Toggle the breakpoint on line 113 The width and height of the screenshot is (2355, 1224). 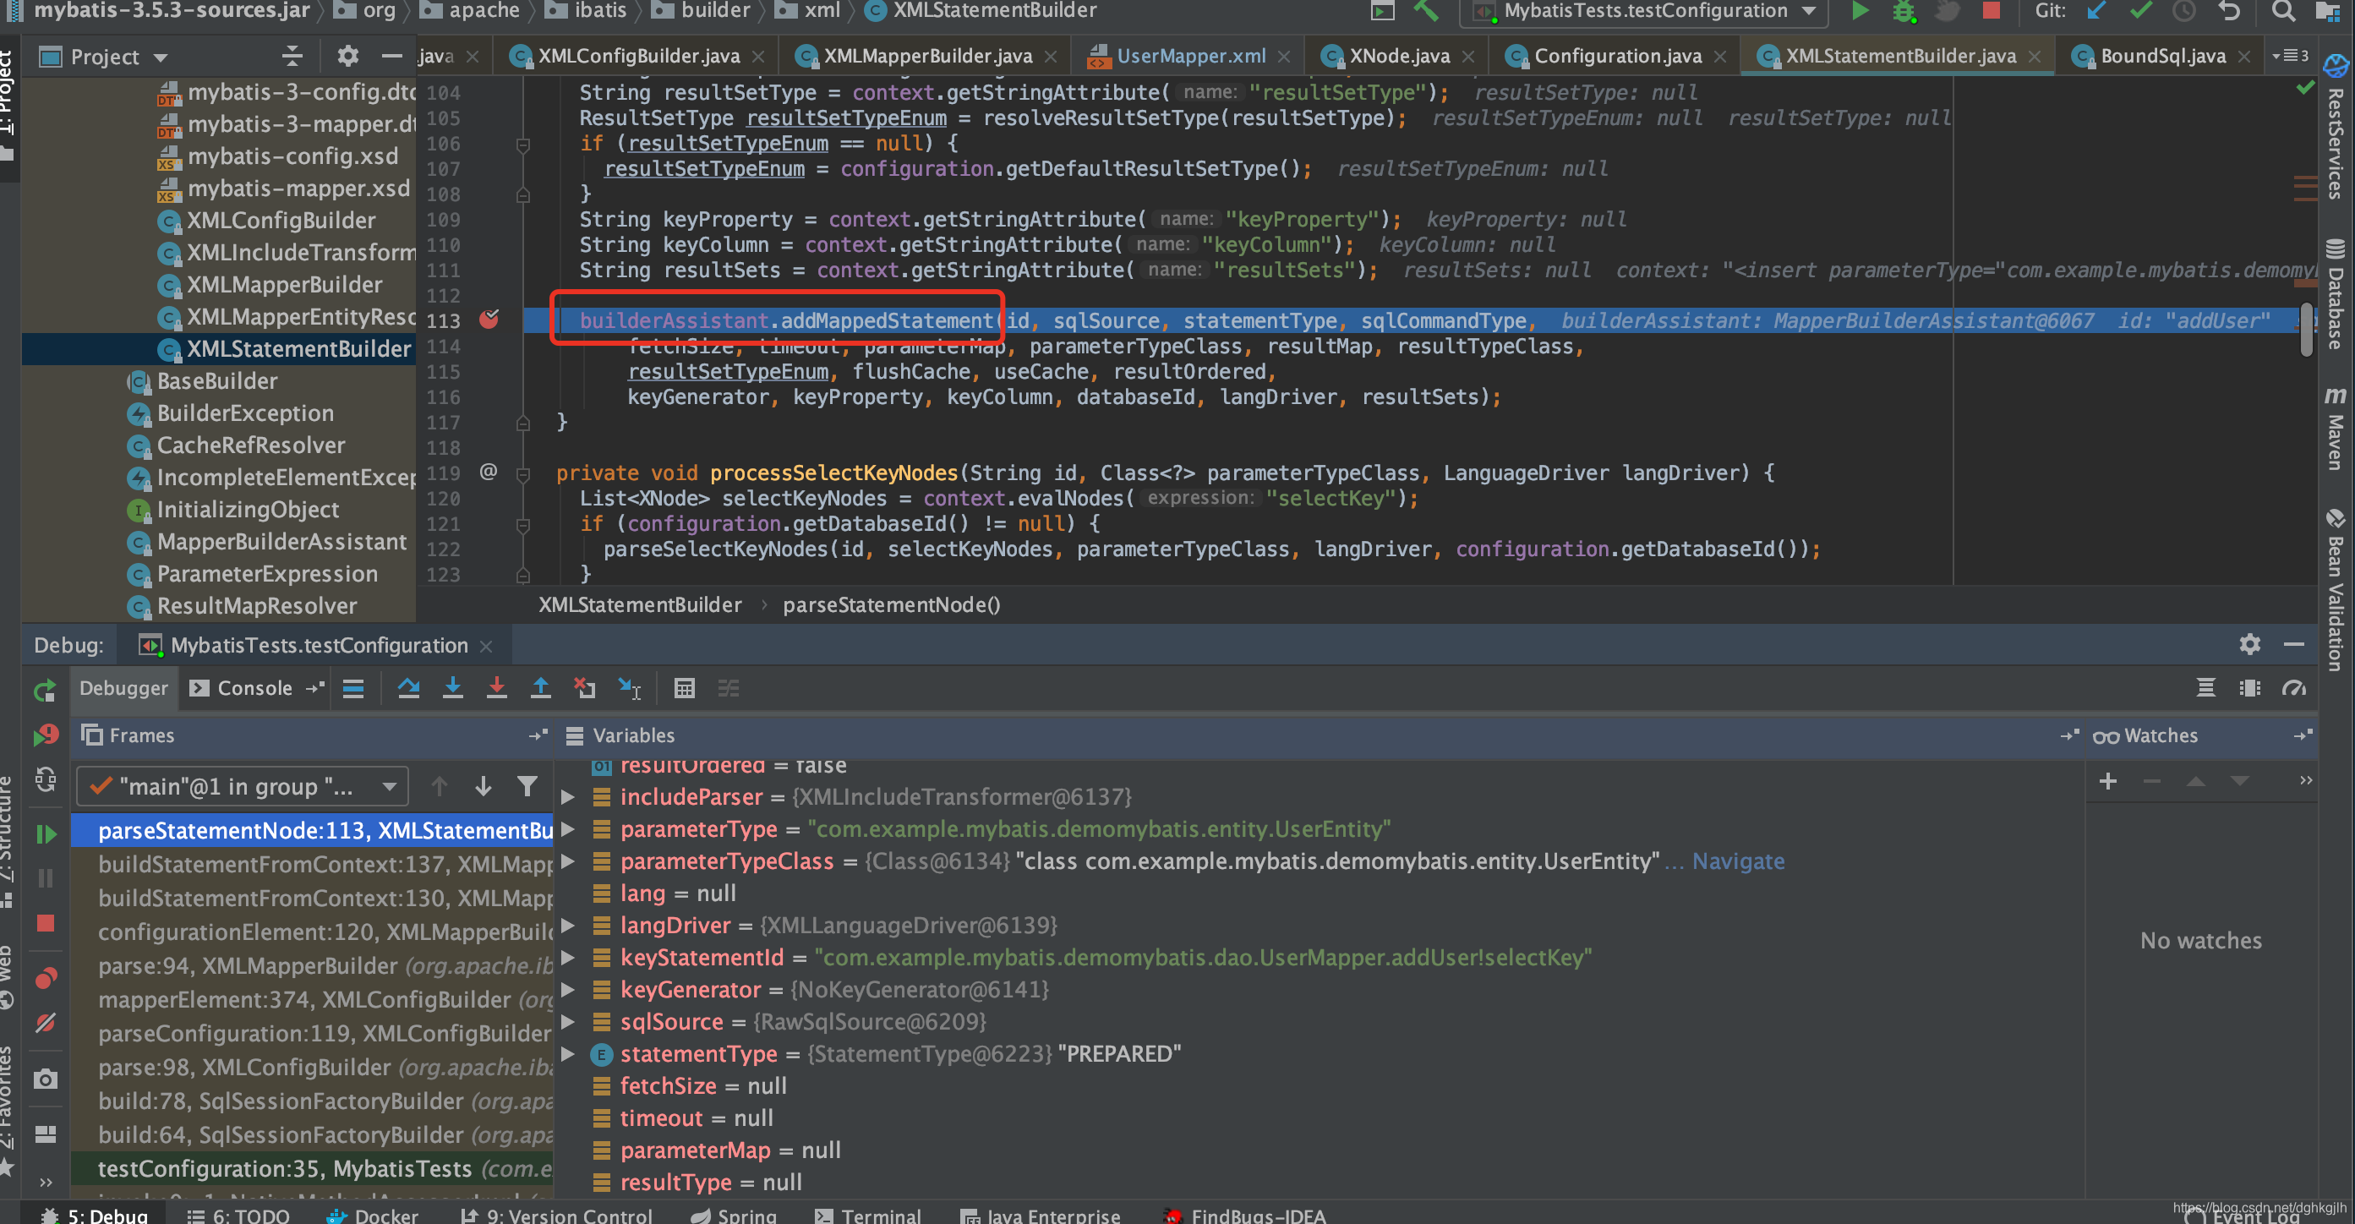(x=489, y=320)
